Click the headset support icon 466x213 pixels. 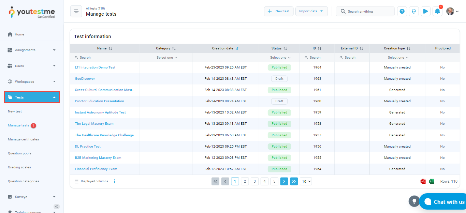[413, 11]
